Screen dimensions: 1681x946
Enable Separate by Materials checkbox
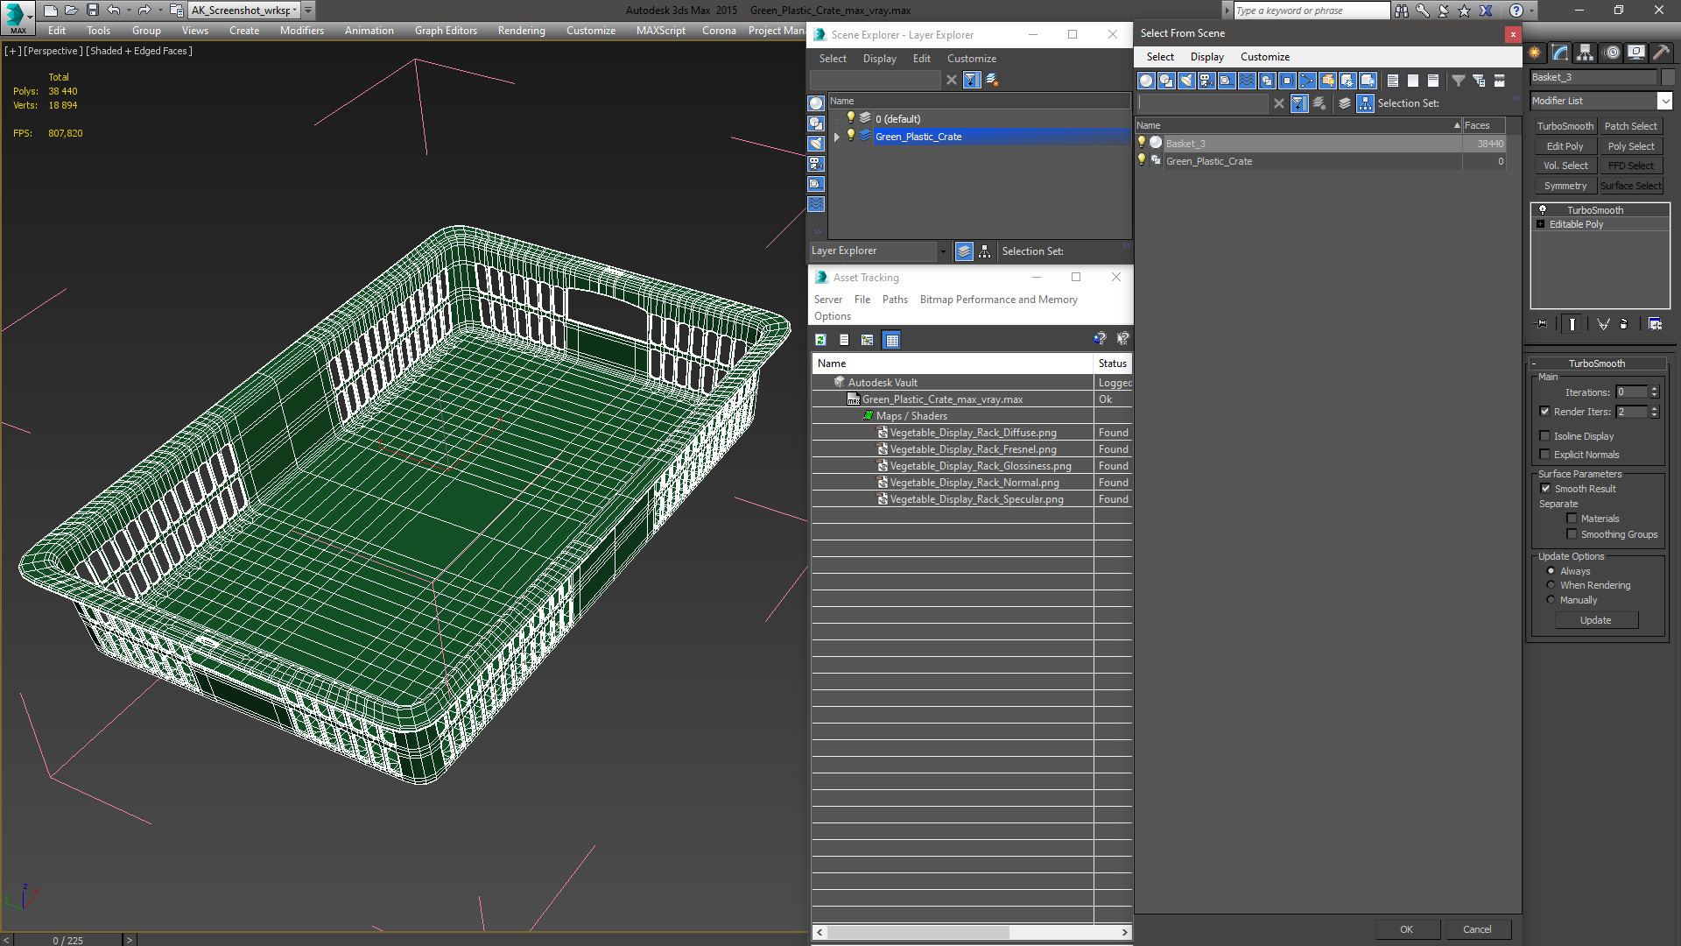[1572, 519]
